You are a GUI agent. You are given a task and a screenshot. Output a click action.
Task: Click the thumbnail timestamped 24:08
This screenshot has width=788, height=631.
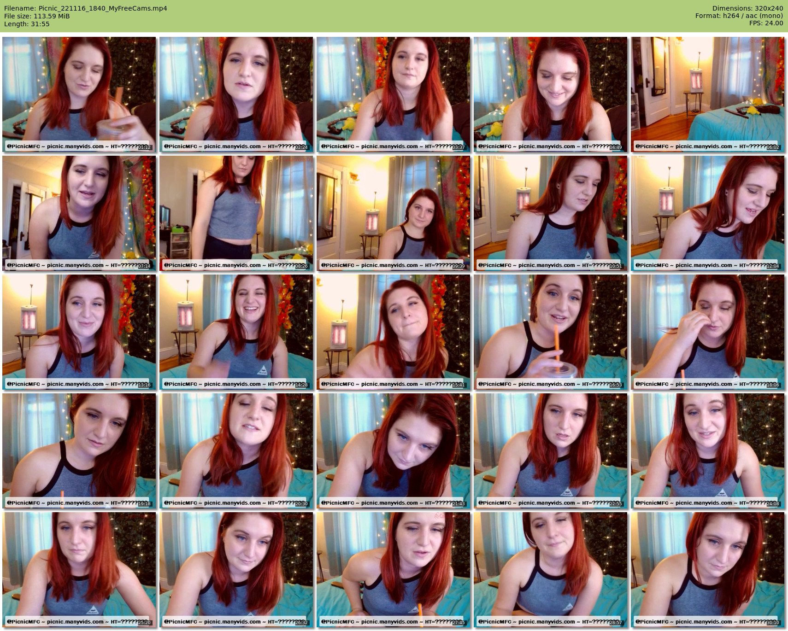coord(707,451)
